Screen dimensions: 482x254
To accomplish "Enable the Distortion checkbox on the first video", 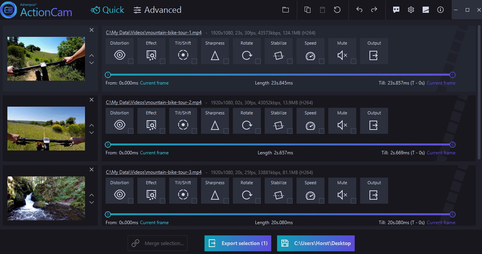I will click(131, 61).
